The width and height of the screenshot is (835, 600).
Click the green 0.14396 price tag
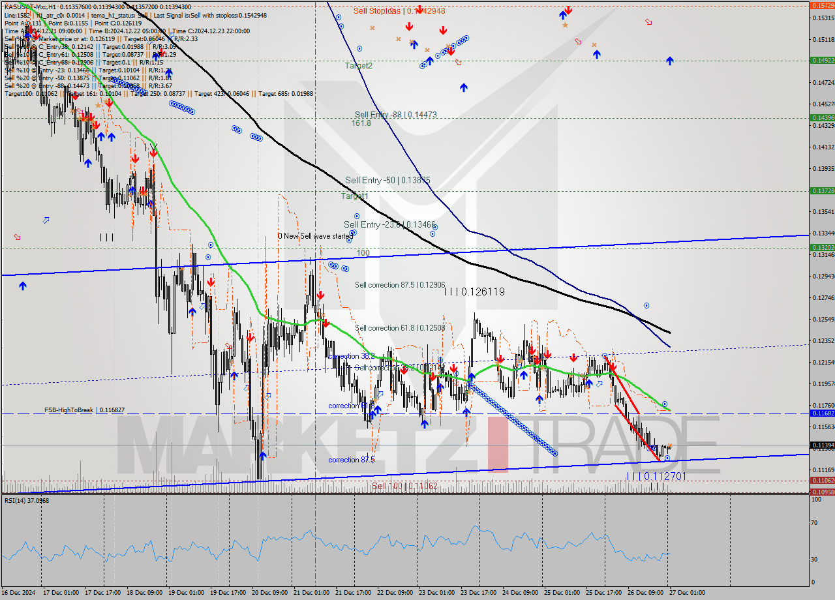click(x=821, y=117)
